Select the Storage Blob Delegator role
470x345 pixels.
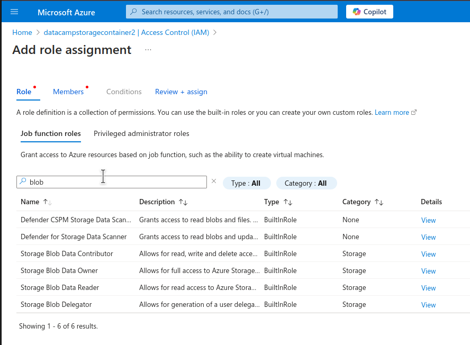pyautogui.click(x=56, y=305)
